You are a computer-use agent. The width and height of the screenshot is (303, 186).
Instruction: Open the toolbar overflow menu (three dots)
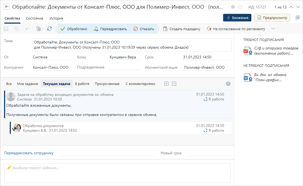coord(273,29)
